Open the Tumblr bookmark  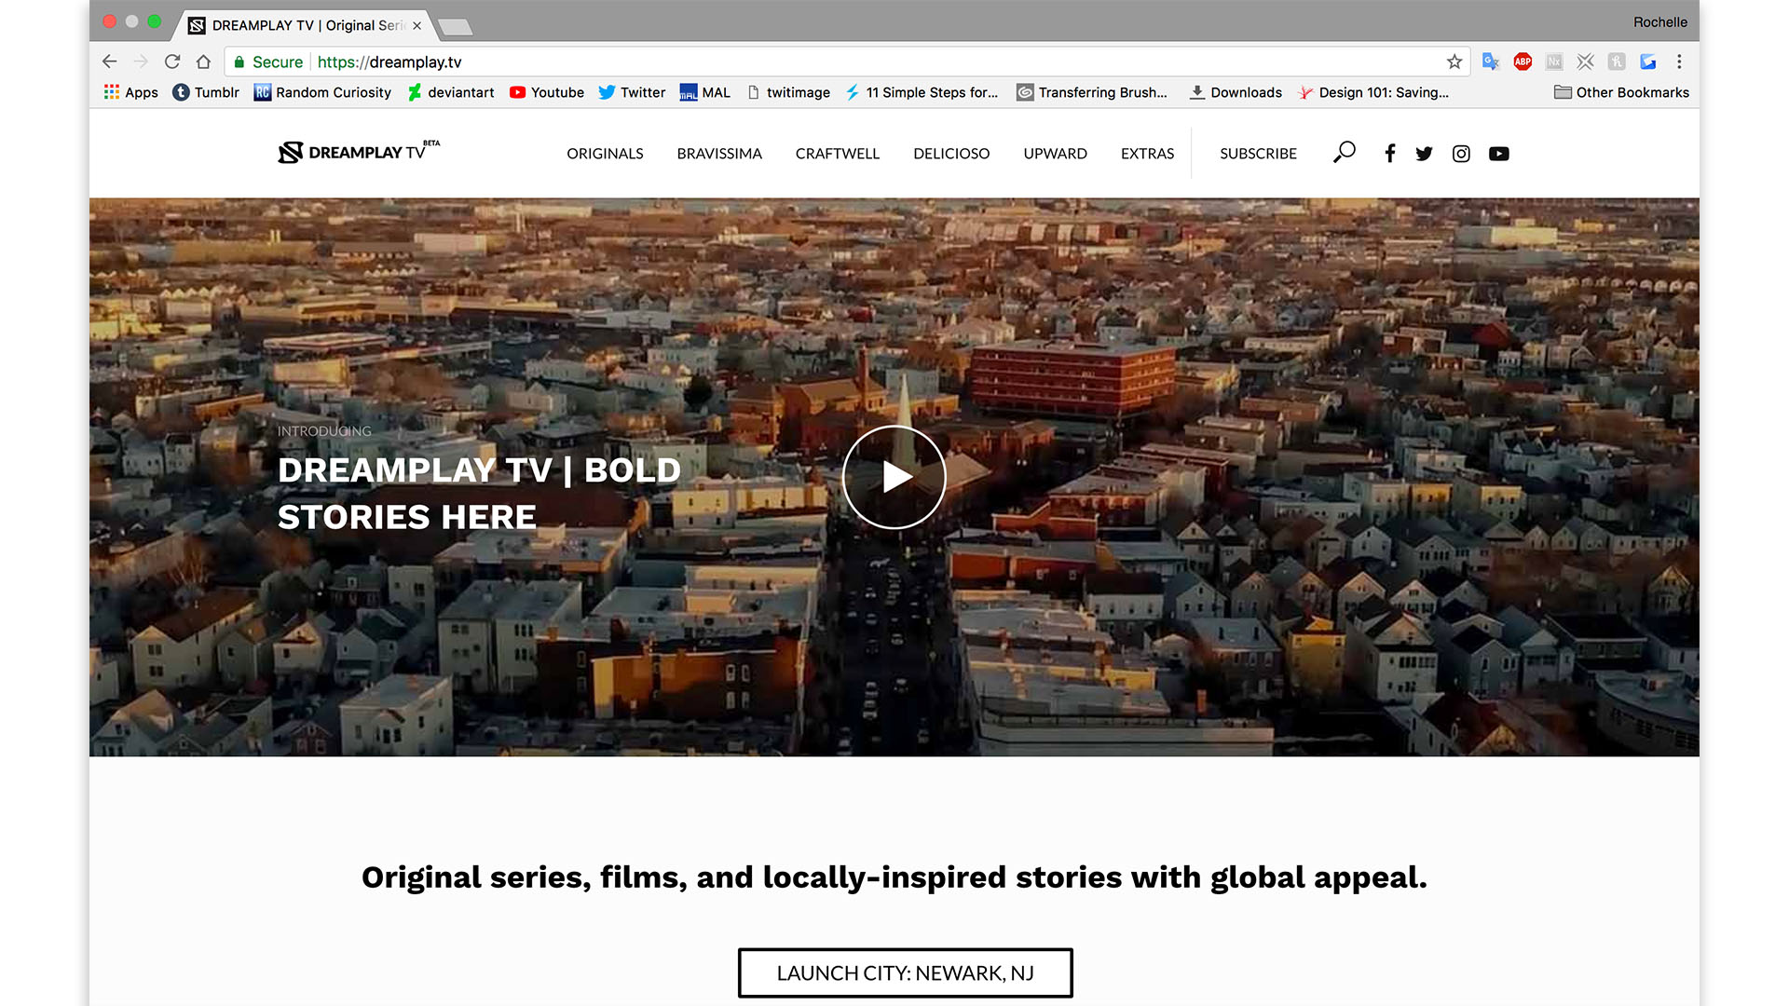pyautogui.click(x=206, y=92)
